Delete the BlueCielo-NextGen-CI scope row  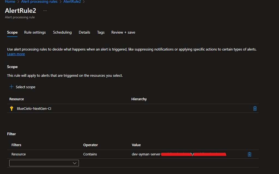255,108
